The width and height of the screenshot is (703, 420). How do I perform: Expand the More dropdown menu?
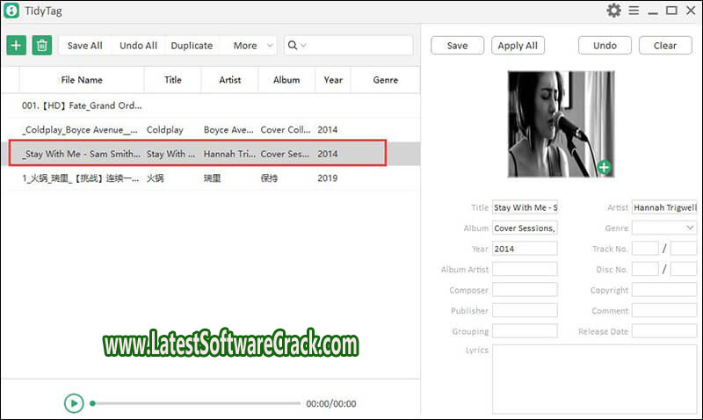[250, 46]
